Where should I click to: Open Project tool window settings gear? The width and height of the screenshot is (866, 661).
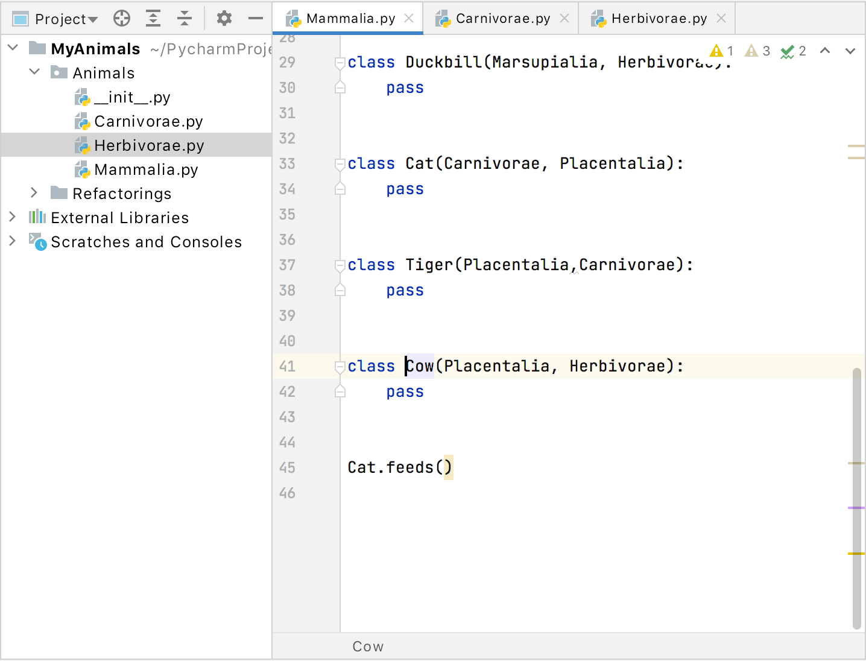pos(224,19)
